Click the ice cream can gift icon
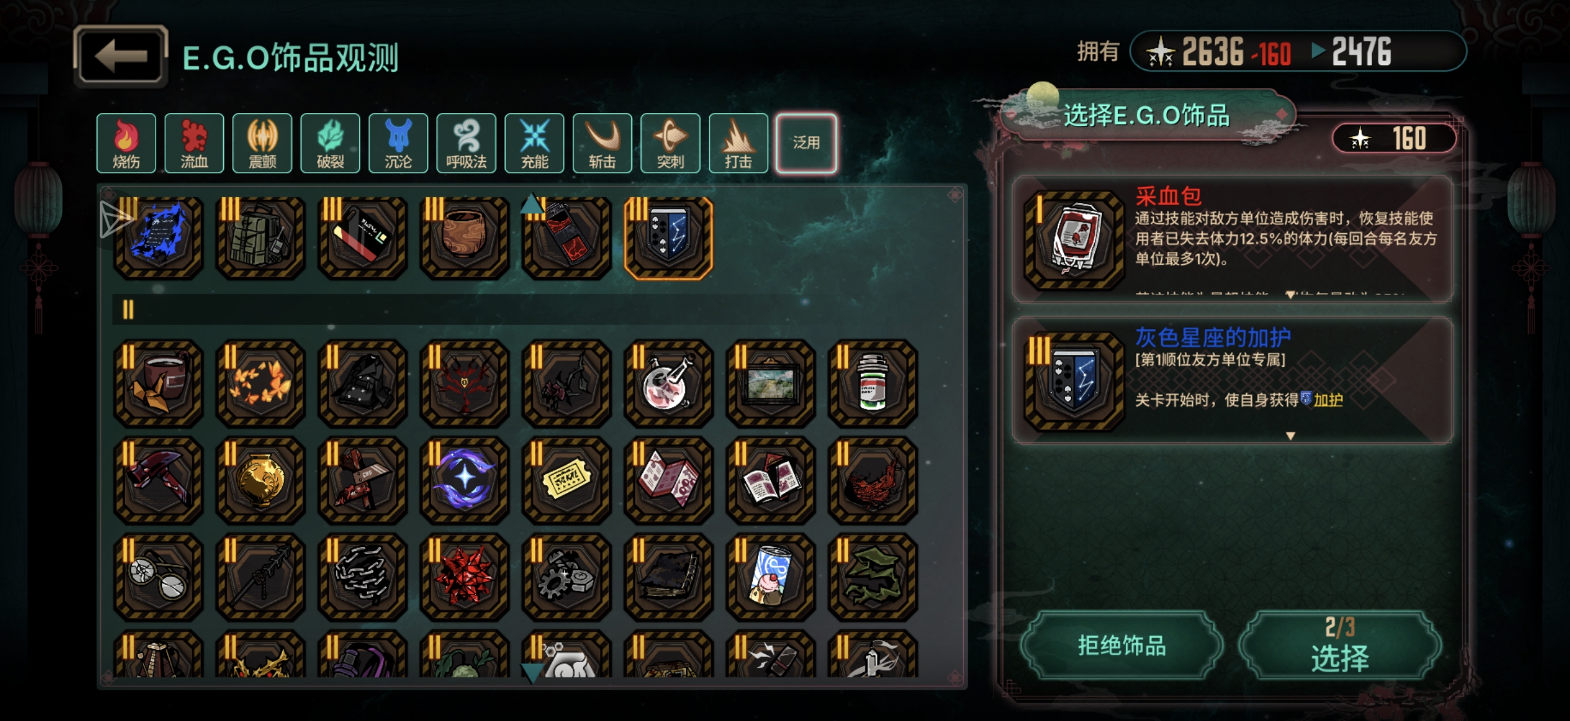This screenshot has height=721, width=1570. pyautogui.click(x=770, y=576)
